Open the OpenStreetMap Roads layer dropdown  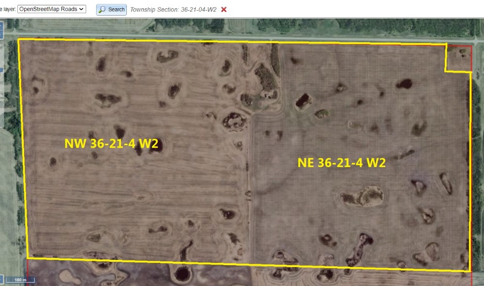coord(52,9)
